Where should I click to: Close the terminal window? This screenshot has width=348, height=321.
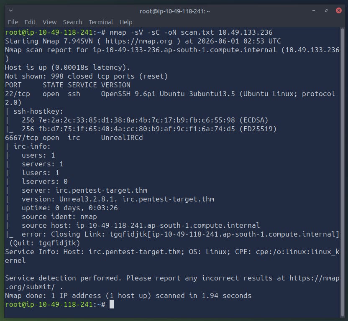[x=339, y=10]
